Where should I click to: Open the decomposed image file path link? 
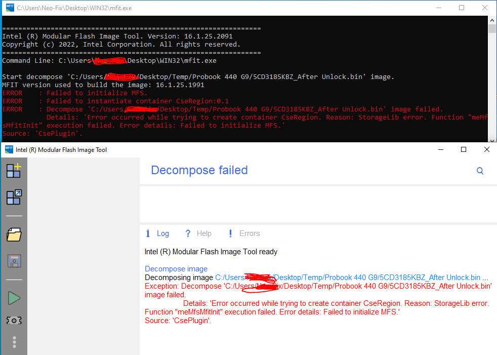click(x=348, y=278)
